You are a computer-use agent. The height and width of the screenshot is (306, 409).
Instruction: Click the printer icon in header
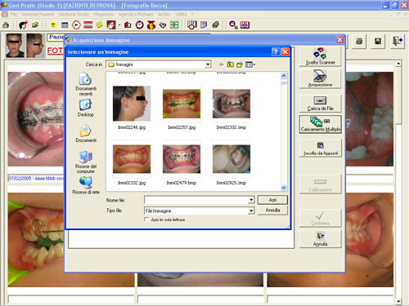tap(359, 42)
